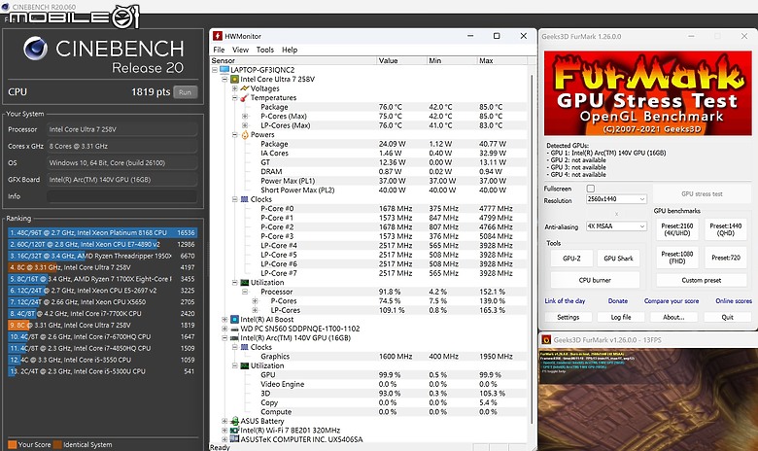Start Preset:1440 (QHD) benchmark
Viewport: 758px width, 451px height.
point(726,229)
